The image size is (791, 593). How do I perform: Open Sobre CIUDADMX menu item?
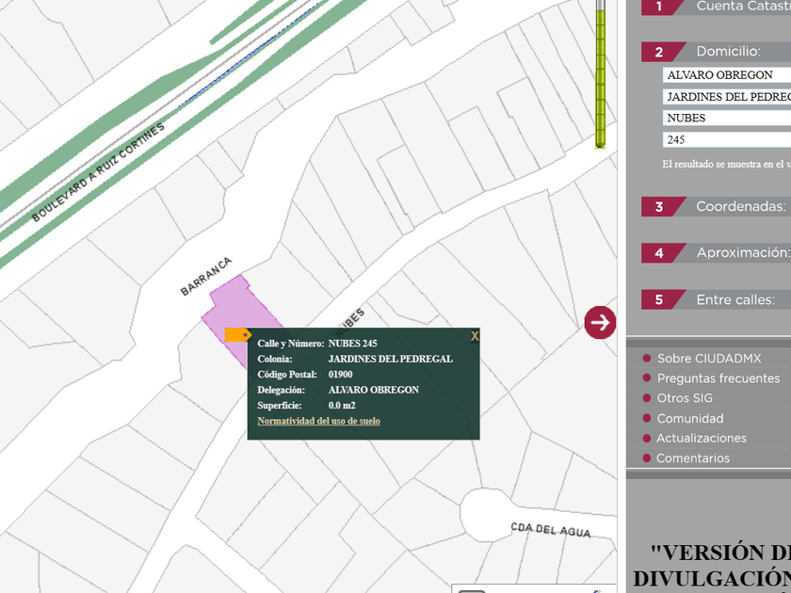[708, 359]
